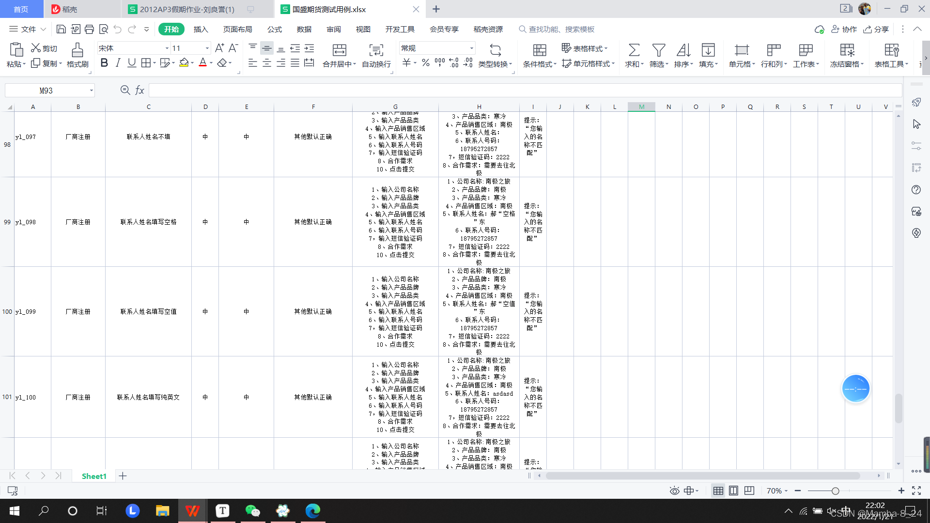Viewport: 930px width, 523px height.
Task: Click the print icon in quick access toolbar
Action: coord(89,30)
